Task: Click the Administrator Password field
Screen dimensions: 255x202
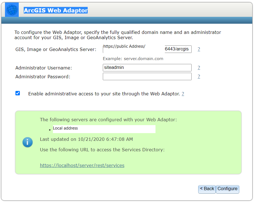Action: [x=147, y=76]
